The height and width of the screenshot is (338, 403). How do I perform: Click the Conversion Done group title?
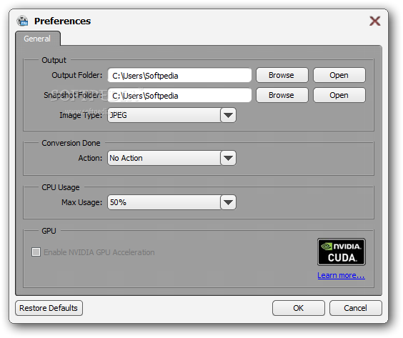tap(71, 143)
